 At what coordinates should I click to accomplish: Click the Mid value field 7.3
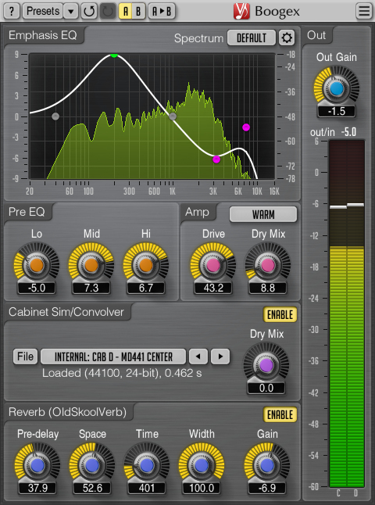91,288
